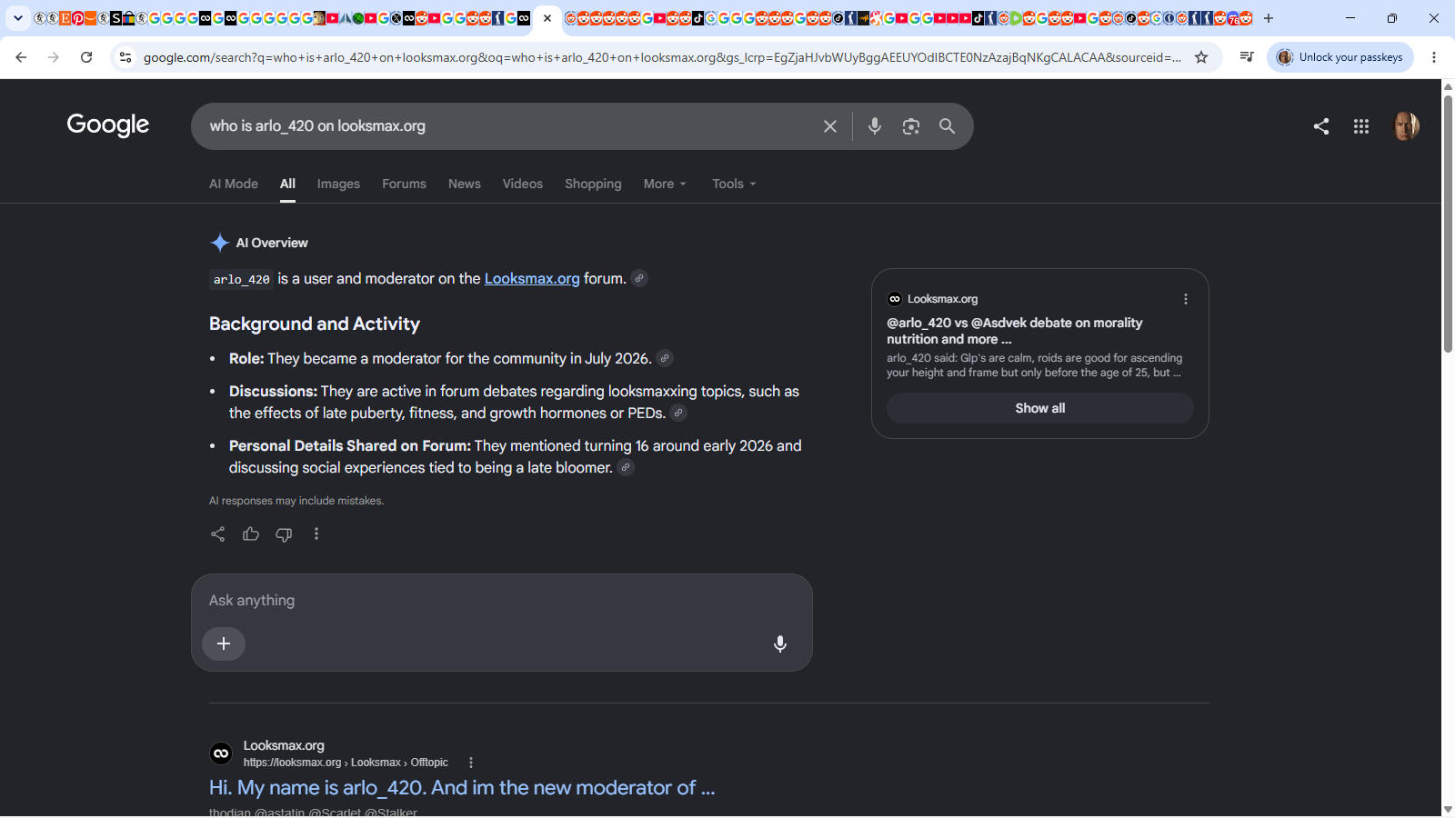The image size is (1455, 818).
Task: Open source link beside the Discussions bullet
Action: pyautogui.click(x=679, y=413)
